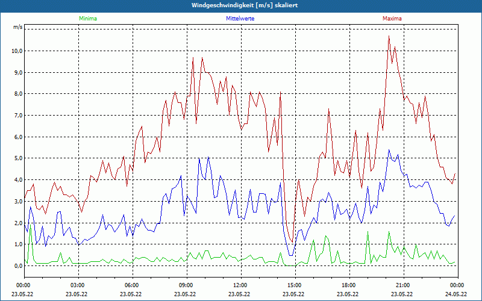Click the '5,0' y-axis value

[19, 158]
